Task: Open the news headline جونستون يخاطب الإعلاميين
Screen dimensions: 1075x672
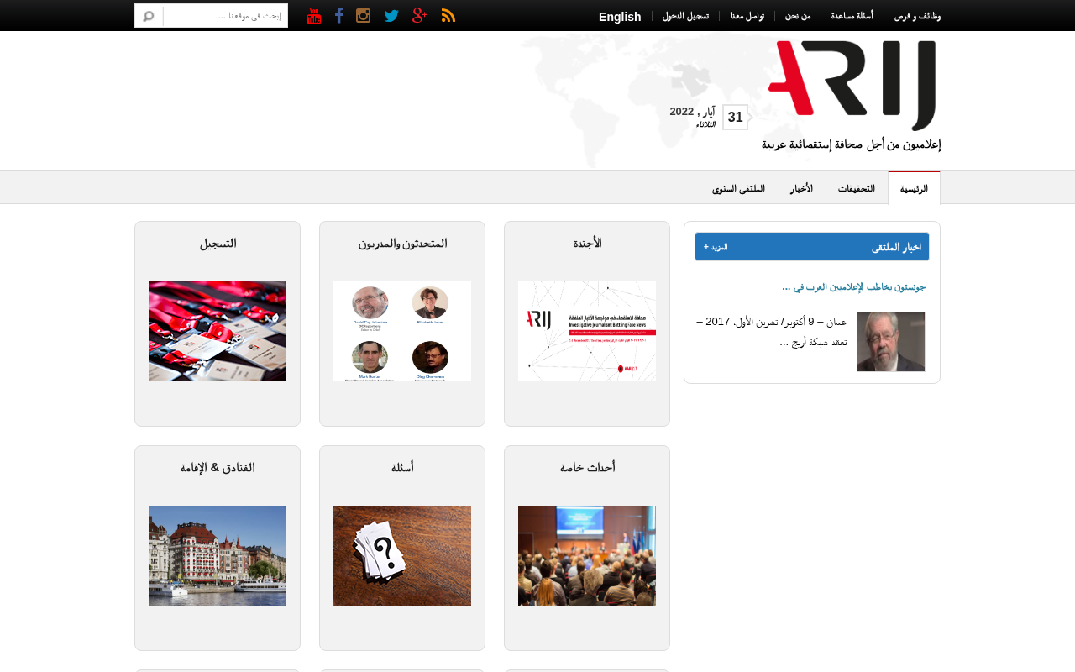Action: 853,287
